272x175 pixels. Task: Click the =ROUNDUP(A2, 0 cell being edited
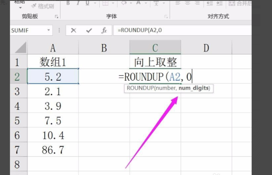click(x=155, y=76)
